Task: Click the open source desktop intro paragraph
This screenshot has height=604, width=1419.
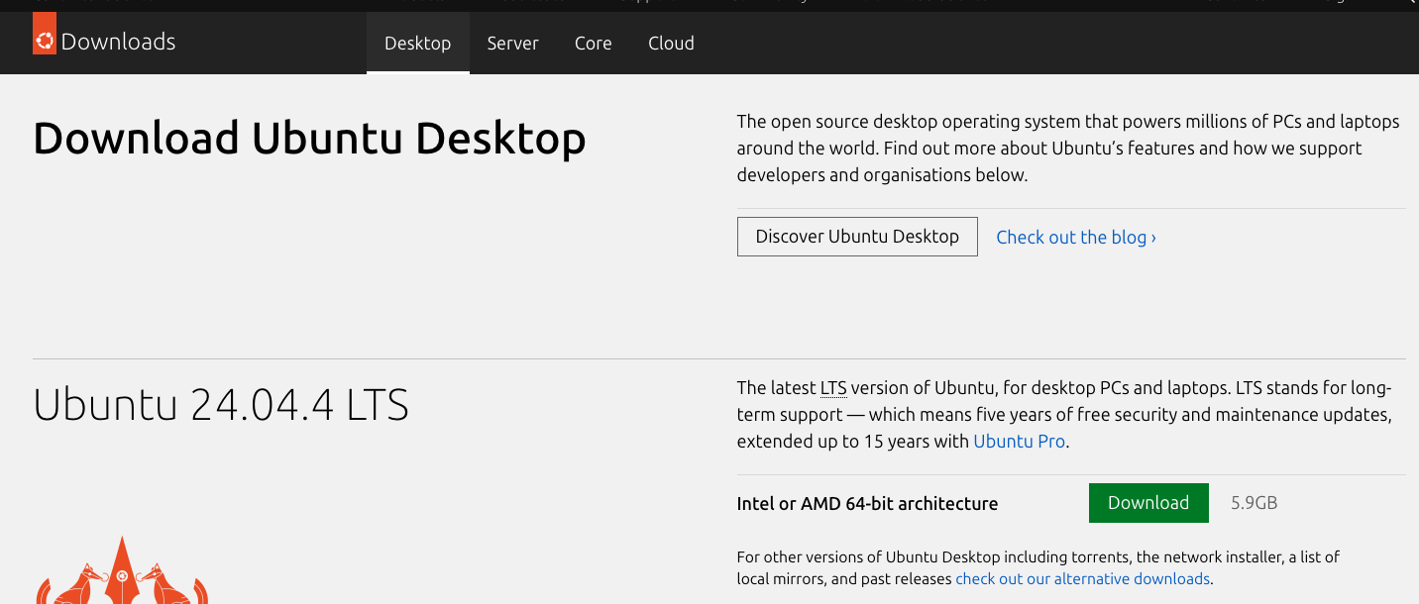Action: [1067, 149]
